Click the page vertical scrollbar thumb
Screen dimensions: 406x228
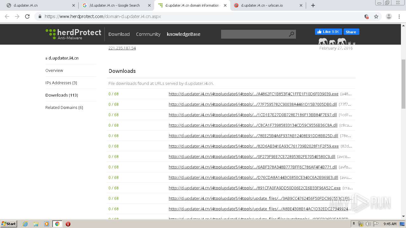tap(403, 84)
